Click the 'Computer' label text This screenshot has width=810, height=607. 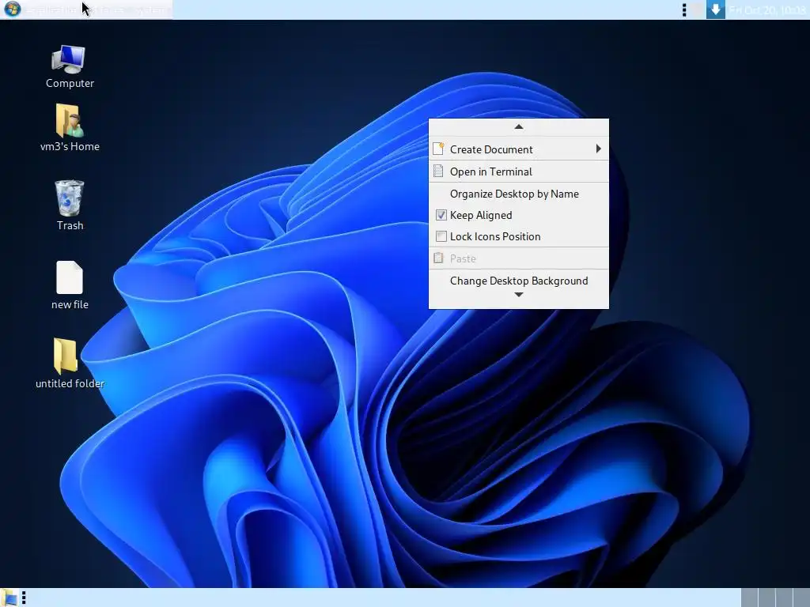70,83
